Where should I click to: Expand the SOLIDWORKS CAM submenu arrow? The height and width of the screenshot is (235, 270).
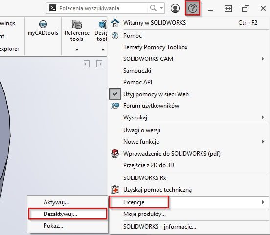coord(263,59)
